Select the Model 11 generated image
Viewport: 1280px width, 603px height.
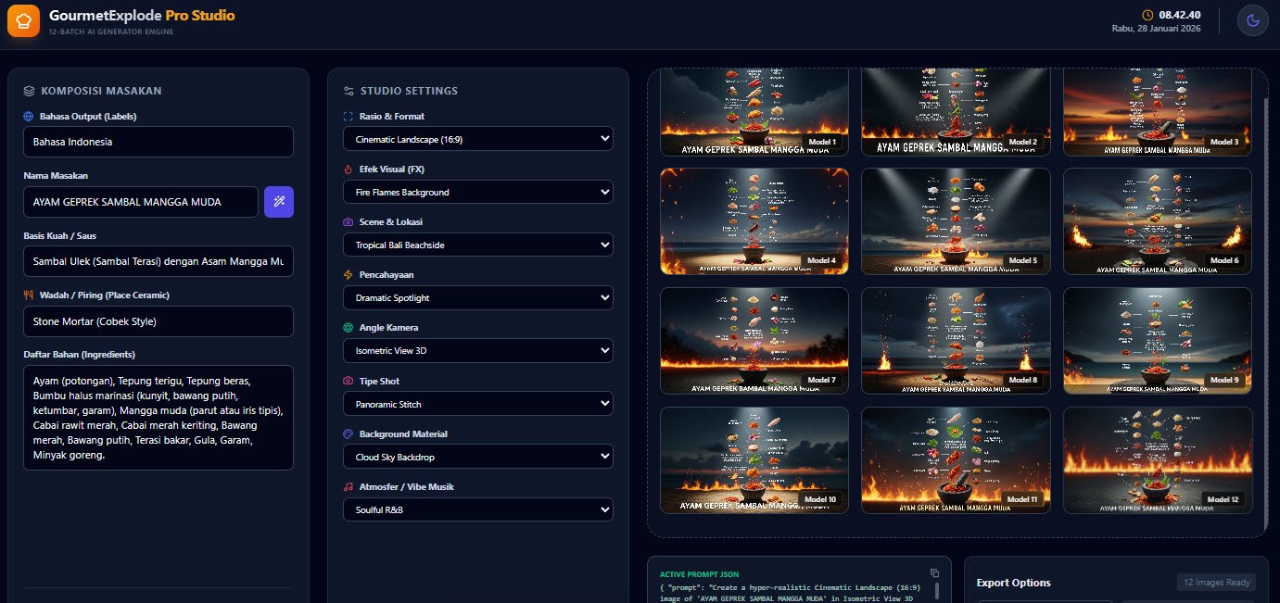(x=956, y=460)
